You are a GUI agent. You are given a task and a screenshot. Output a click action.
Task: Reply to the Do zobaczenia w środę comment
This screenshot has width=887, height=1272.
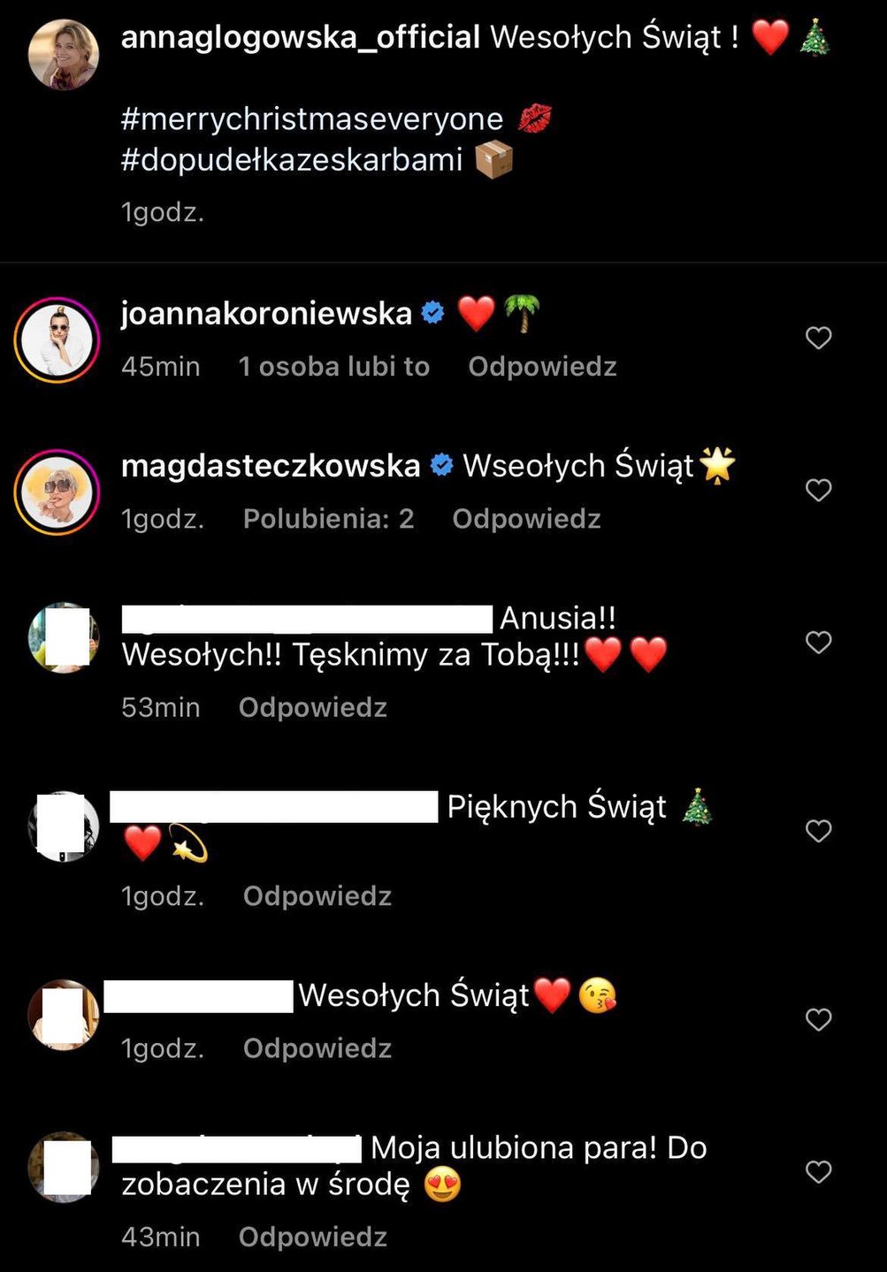[x=313, y=1237]
